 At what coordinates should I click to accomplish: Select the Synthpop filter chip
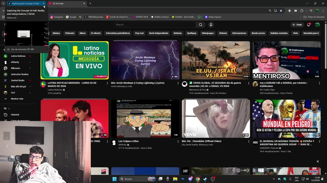click(x=192, y=33)
